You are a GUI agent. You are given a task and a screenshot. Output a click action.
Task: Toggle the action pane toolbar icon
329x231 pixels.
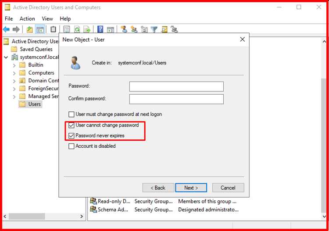coord(111,29)
